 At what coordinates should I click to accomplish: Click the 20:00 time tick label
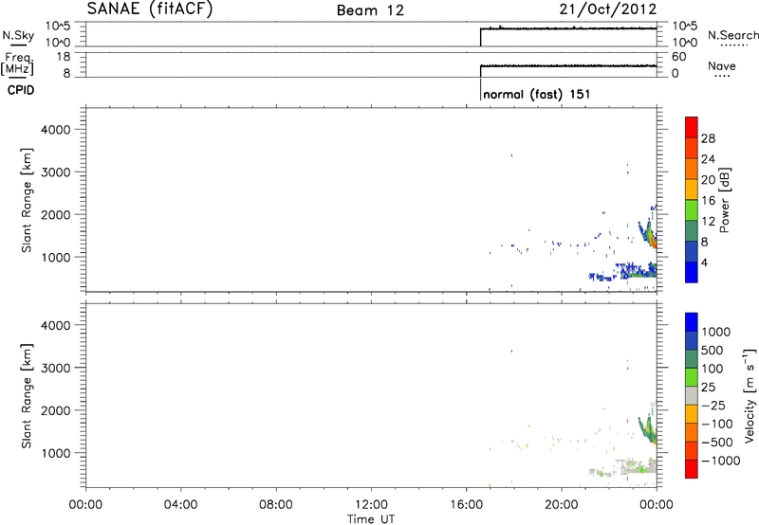[562, 505]
